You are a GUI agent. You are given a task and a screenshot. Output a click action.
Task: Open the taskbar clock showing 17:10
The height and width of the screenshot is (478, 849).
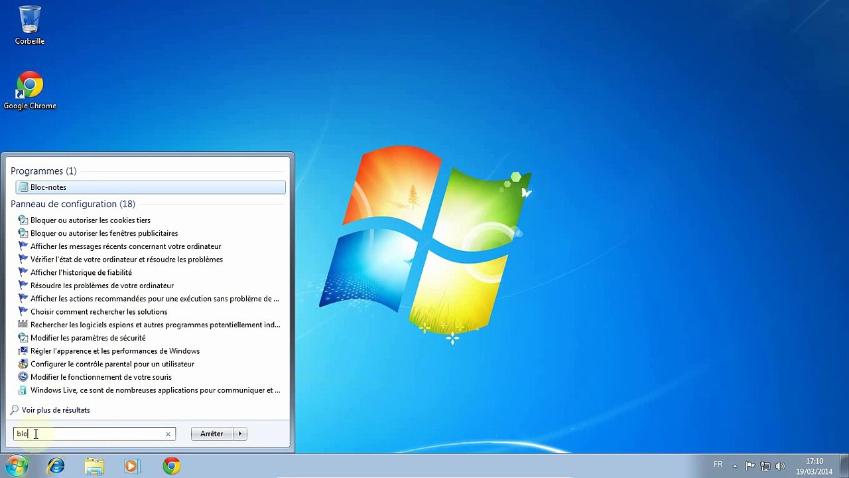(815, 466)
